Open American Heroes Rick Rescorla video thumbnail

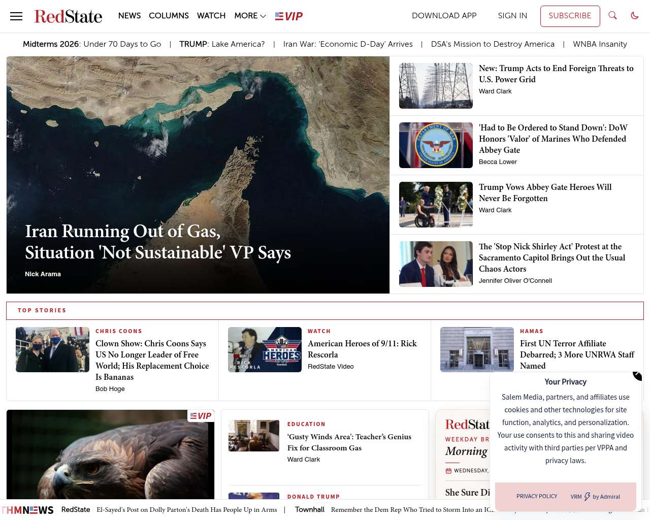point(265,349)
